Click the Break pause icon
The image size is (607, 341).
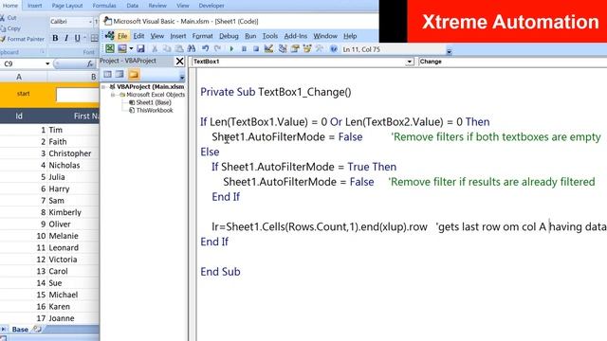[244, 48]
